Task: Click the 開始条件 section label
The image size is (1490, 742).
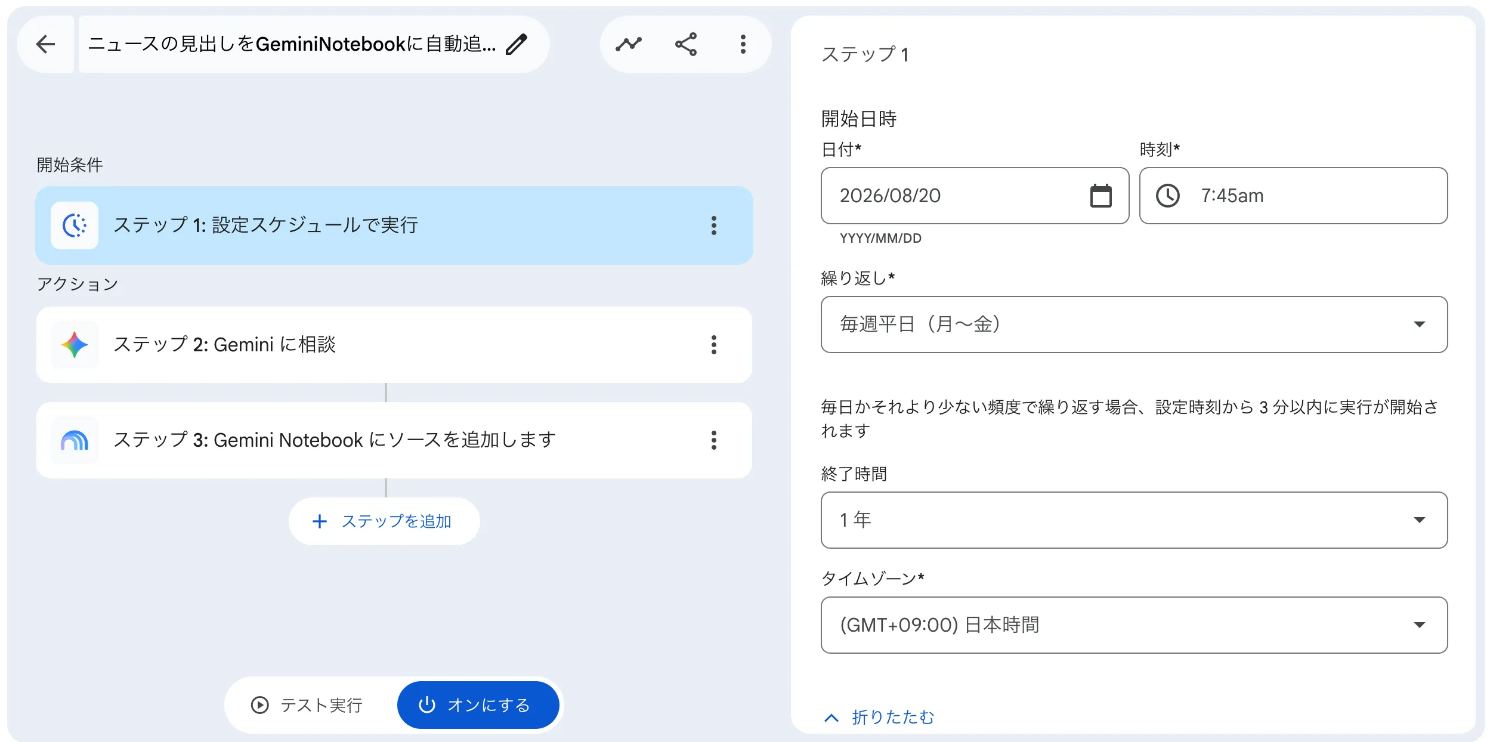Action: pos(70,165)
